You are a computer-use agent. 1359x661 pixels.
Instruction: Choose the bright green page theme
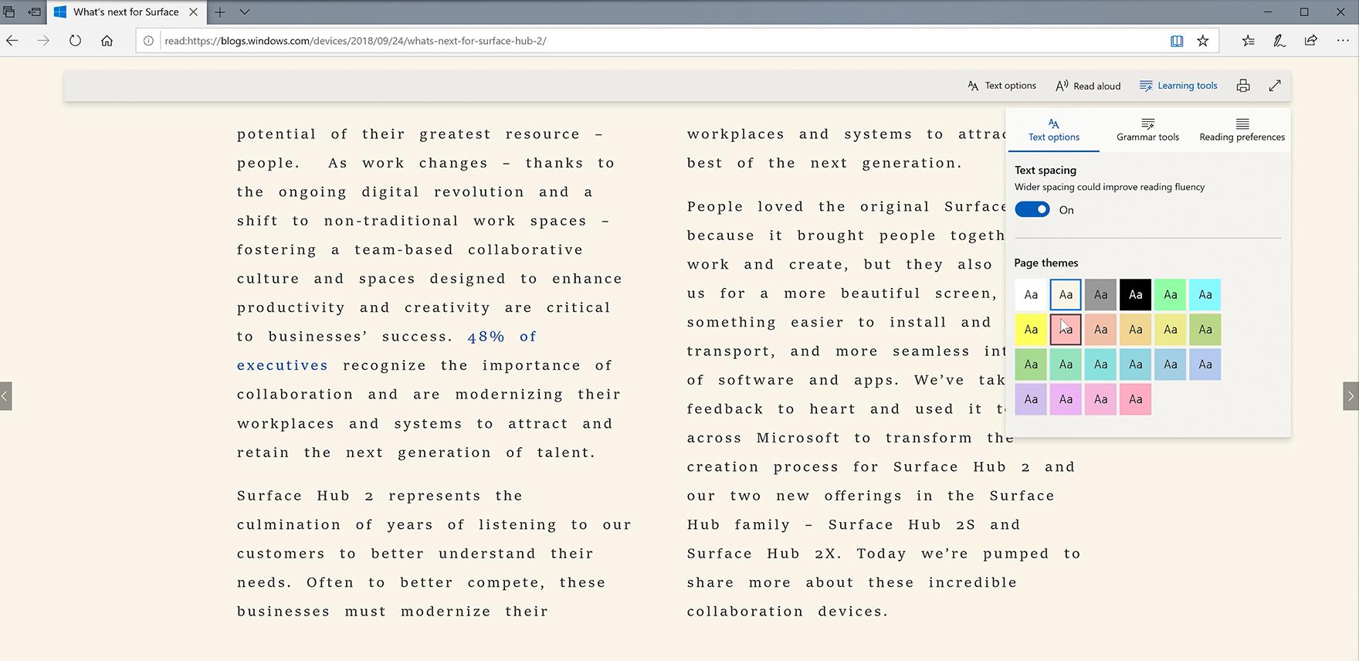click(1171, 294)
